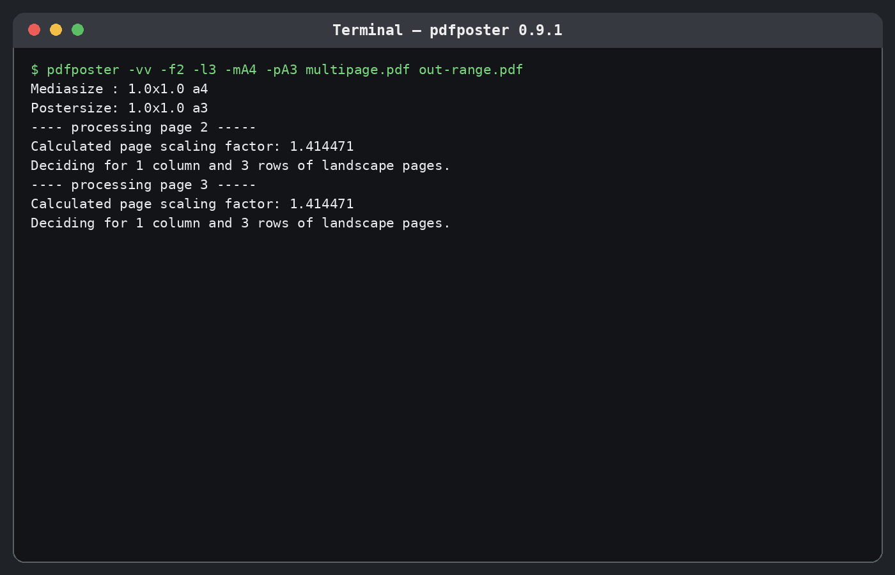This screenshot has height=575, width=895.
Task: Click the scaling factor line for page 3
Action: [x=192, y=204]
